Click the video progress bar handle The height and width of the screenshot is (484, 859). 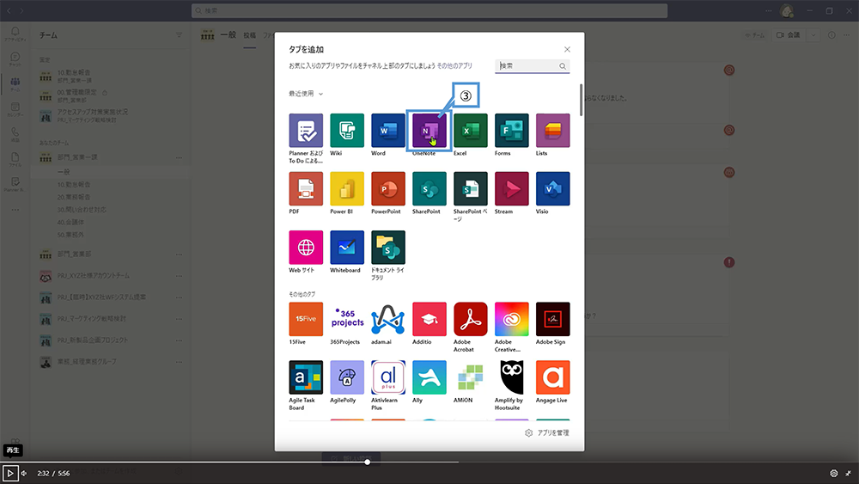367,462
